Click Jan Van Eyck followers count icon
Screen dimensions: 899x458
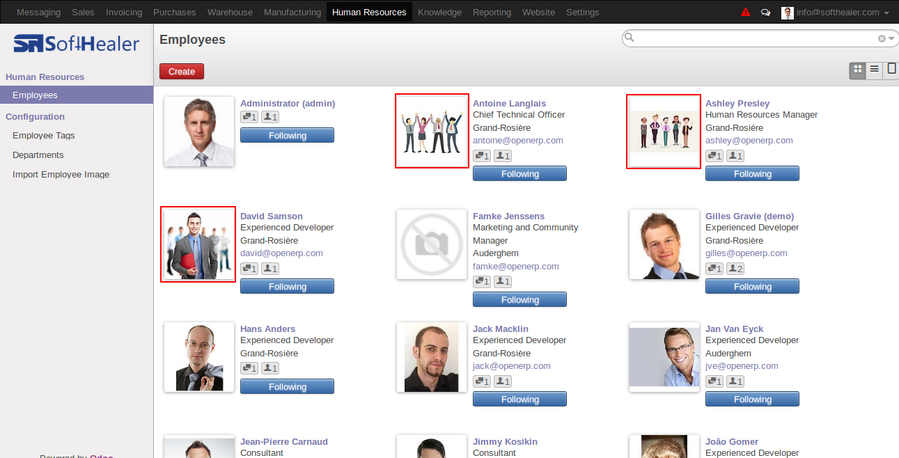736,381
